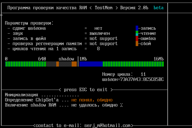
Task: Click the legend label 'запись'
Action: pyautogui.click(x=148, y=28)
